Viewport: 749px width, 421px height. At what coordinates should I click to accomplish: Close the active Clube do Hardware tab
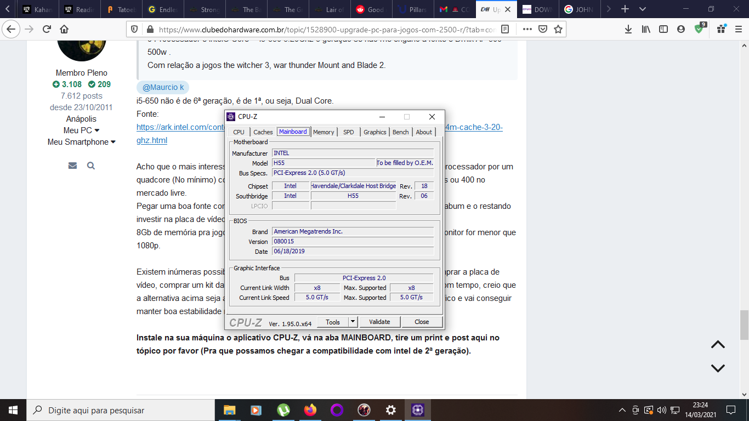(508, 9)
